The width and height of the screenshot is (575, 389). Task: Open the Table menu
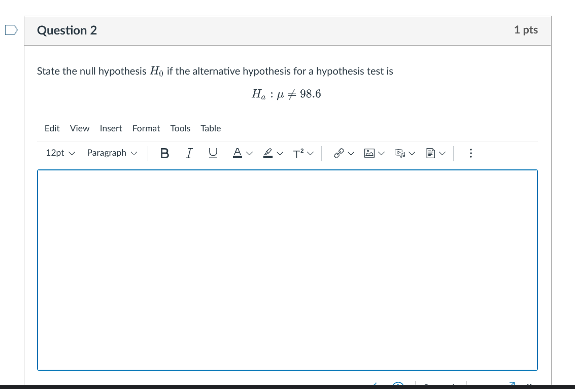(x=211, y=128)
